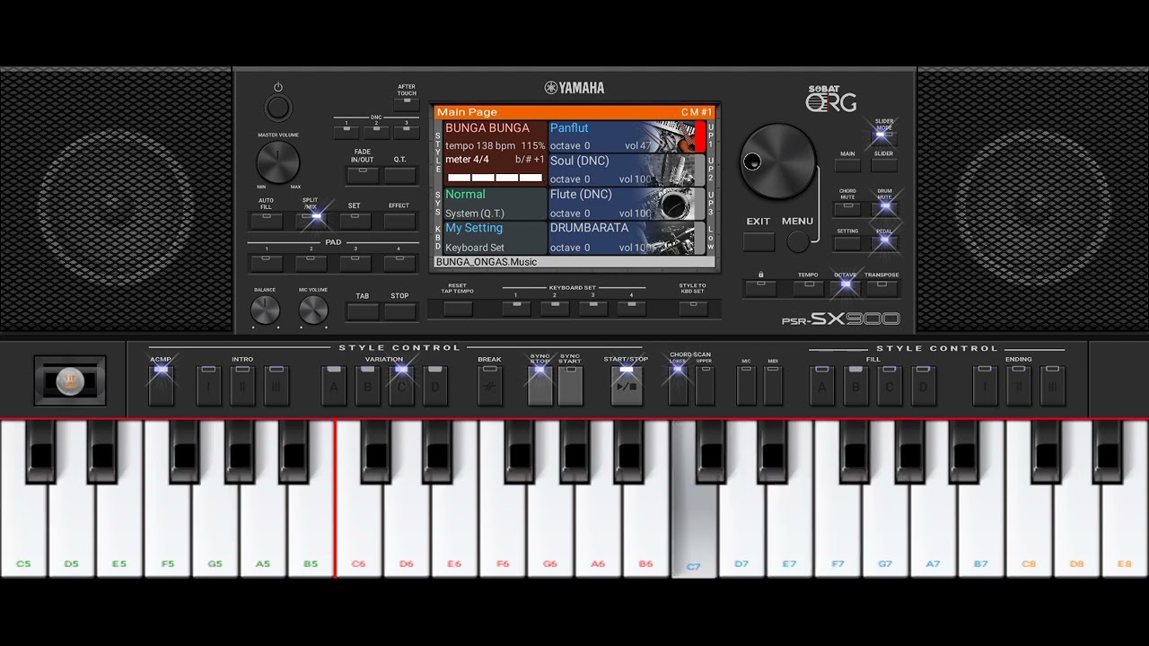The width and height of the screenshot is (1149, 646).
Task: Select Keyboard Set 3
Action: [593, 308]
